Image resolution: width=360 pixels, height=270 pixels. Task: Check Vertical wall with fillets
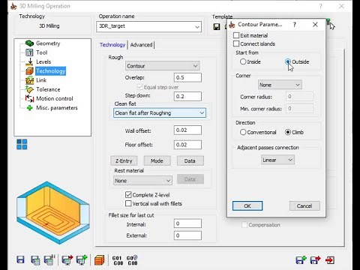[x=128, y=203]
